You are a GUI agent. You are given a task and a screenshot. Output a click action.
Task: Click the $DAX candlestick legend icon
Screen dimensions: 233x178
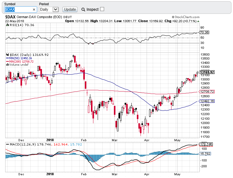[8, 55]
